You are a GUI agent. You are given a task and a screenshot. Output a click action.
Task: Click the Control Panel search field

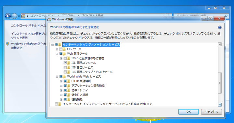[201, 16]
